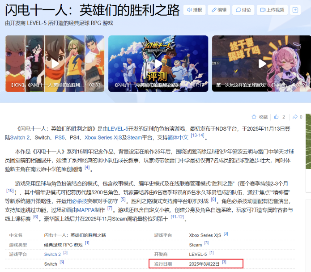Screen dimensions: 311x272
Task: Click the 播报 audio broadcast button
Action: [x=194, y=10]
